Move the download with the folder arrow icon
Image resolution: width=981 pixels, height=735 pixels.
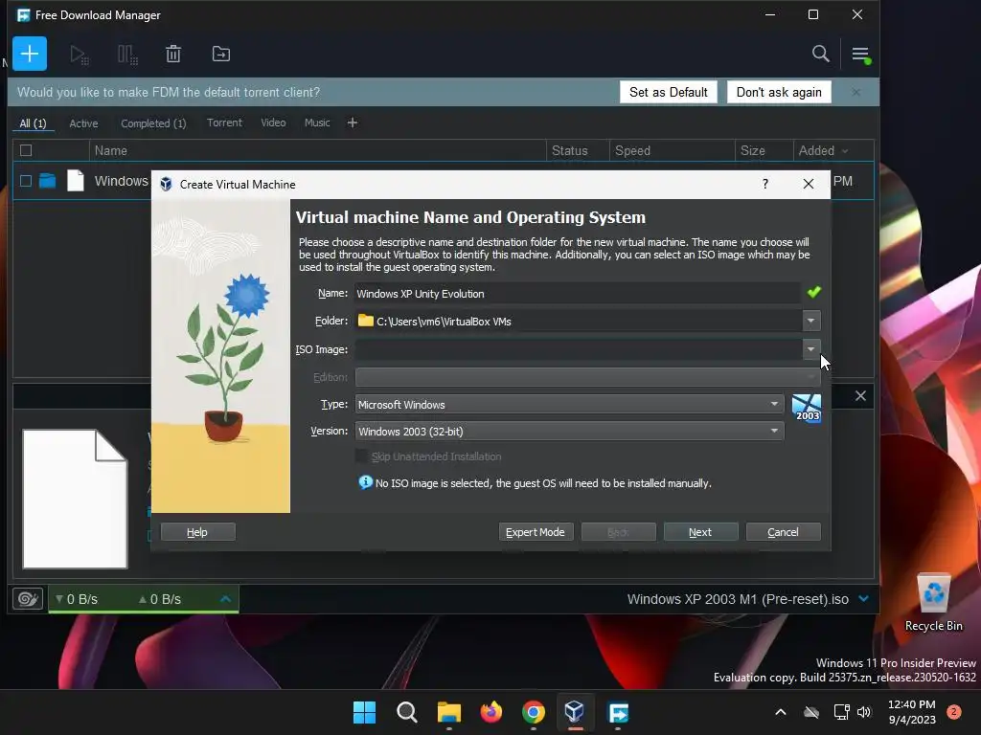(221, 55)
